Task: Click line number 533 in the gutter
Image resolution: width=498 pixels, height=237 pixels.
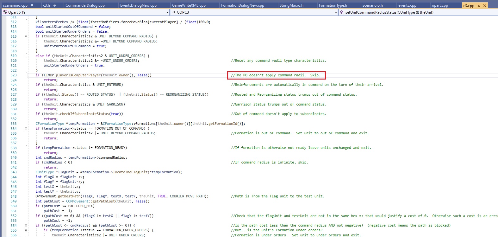Action: point(14,124)
